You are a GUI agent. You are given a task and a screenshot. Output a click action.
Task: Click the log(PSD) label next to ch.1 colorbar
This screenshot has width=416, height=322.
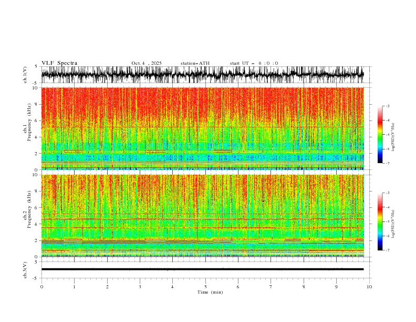(x=393, y=137)
